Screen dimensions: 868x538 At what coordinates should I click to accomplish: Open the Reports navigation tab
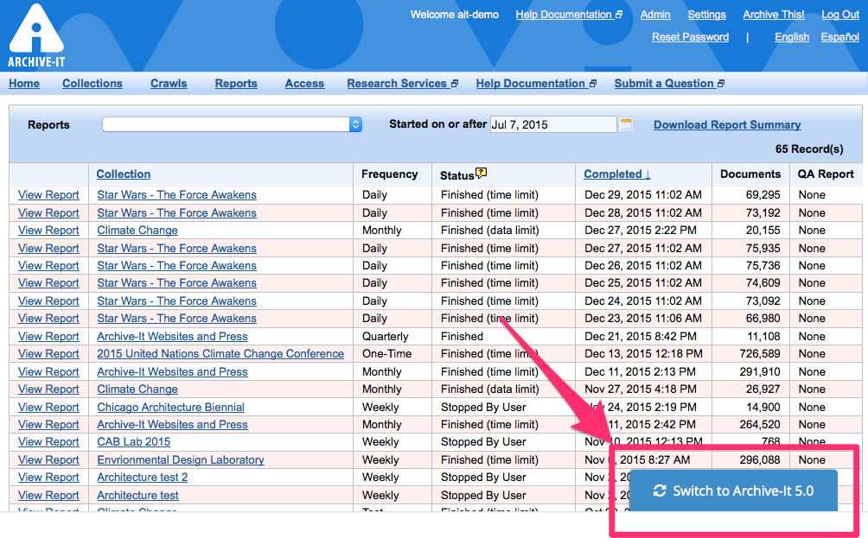click(x=236, y=84)
